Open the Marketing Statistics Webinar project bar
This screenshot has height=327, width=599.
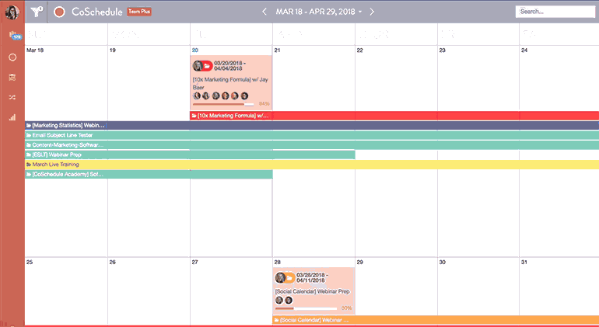coord(312,125)
